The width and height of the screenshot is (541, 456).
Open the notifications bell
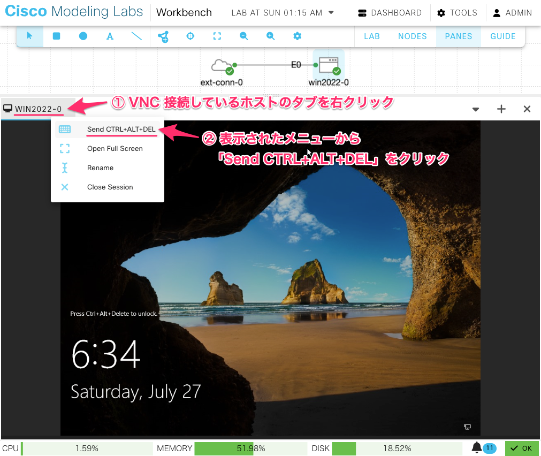[x=476, y=447]
